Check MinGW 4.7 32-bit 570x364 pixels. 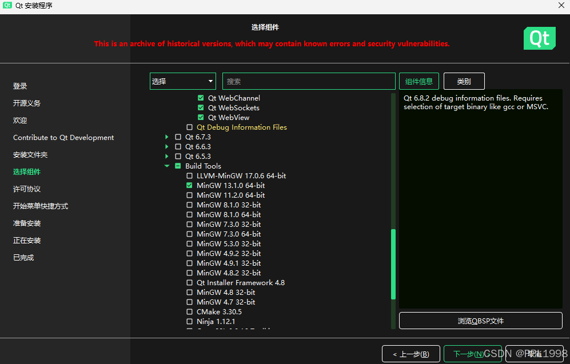[x=189, y=302]
